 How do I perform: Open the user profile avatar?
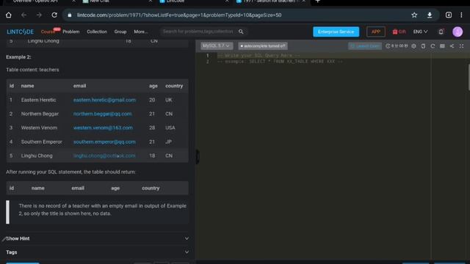point(458,32)
